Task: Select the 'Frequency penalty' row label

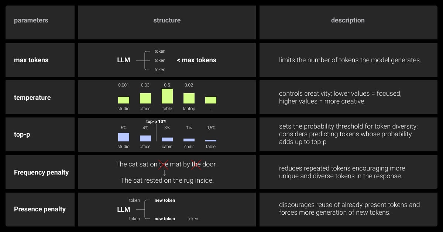Action: coord(41,172)
